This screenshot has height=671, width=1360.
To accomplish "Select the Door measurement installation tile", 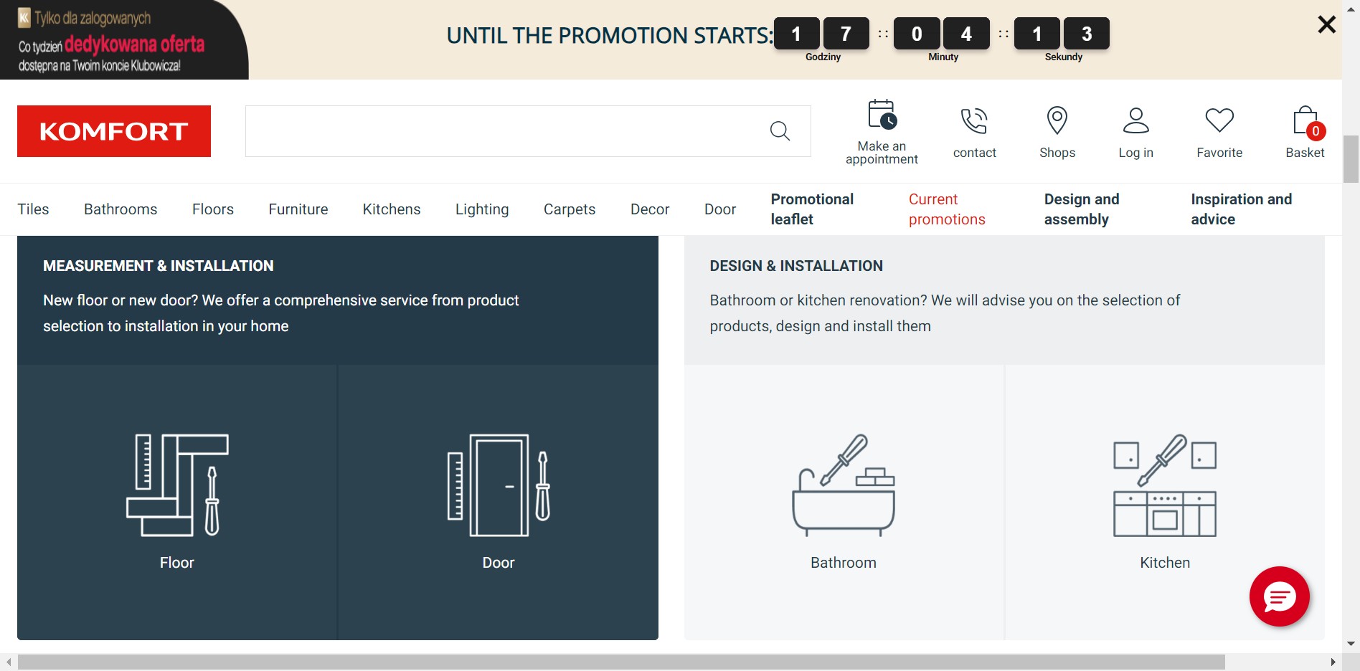I will 499,502.
